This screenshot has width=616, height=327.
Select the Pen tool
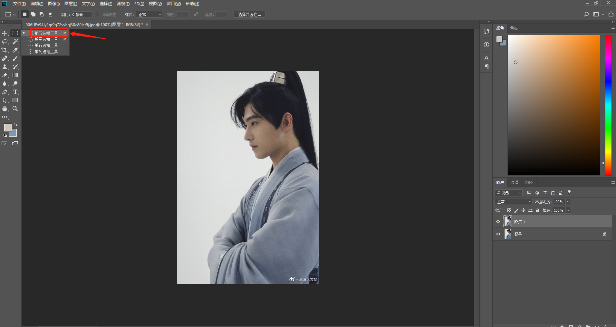tap(5, 92)
